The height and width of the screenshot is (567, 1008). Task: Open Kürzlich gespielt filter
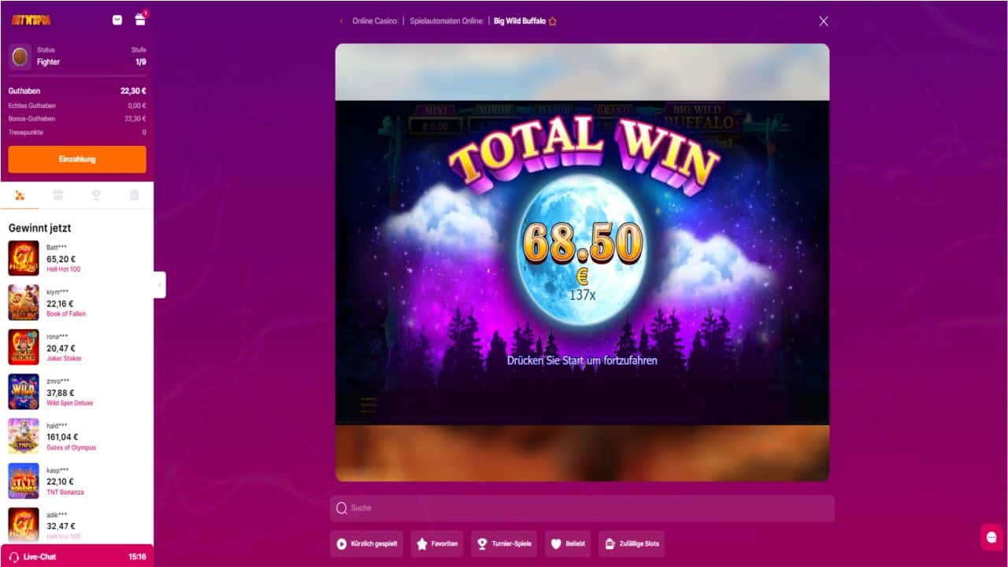click(x=367, y=543)
